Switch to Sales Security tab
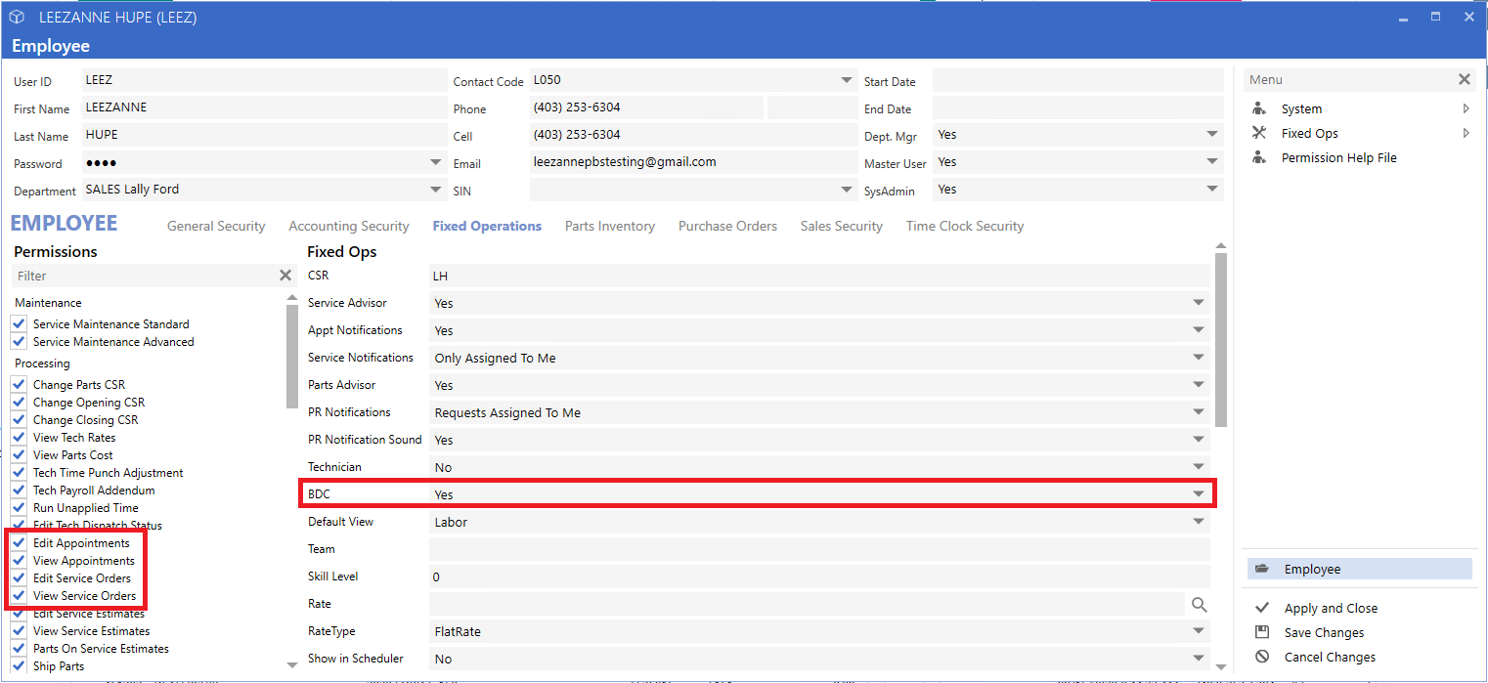This screenshot has width=1488, height=683. pos(841,226)
